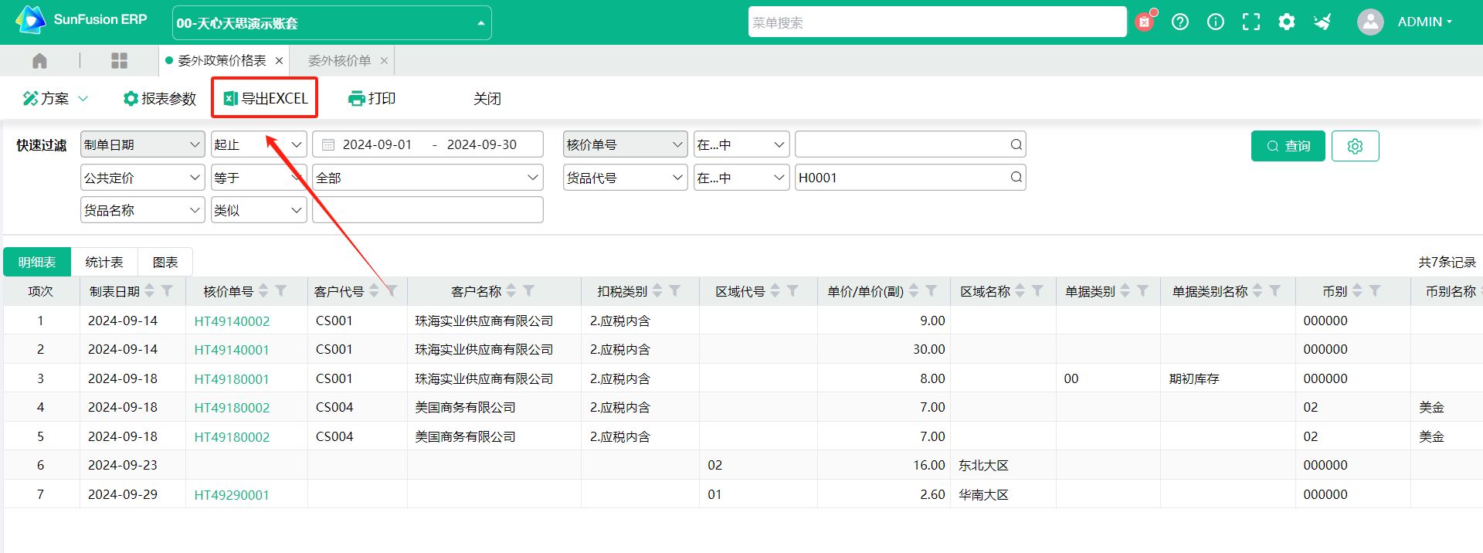This screenshot has height=553, width=1483.
Task: Click the 导出EXCEL button
Action: (x=265, y=98)
